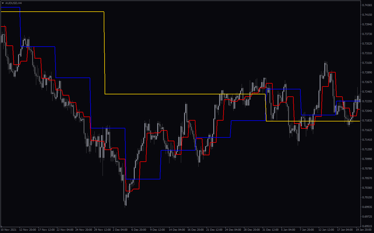Click the 0.74365 price label
This screenshot has width=374, height=233.
click(x=367, y=5)
